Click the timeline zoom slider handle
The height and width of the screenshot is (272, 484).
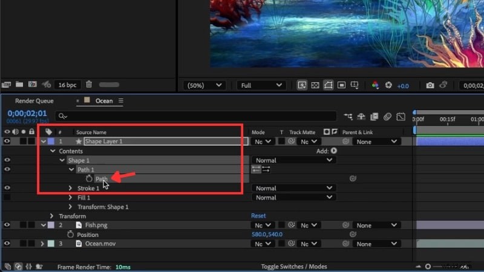428,267
